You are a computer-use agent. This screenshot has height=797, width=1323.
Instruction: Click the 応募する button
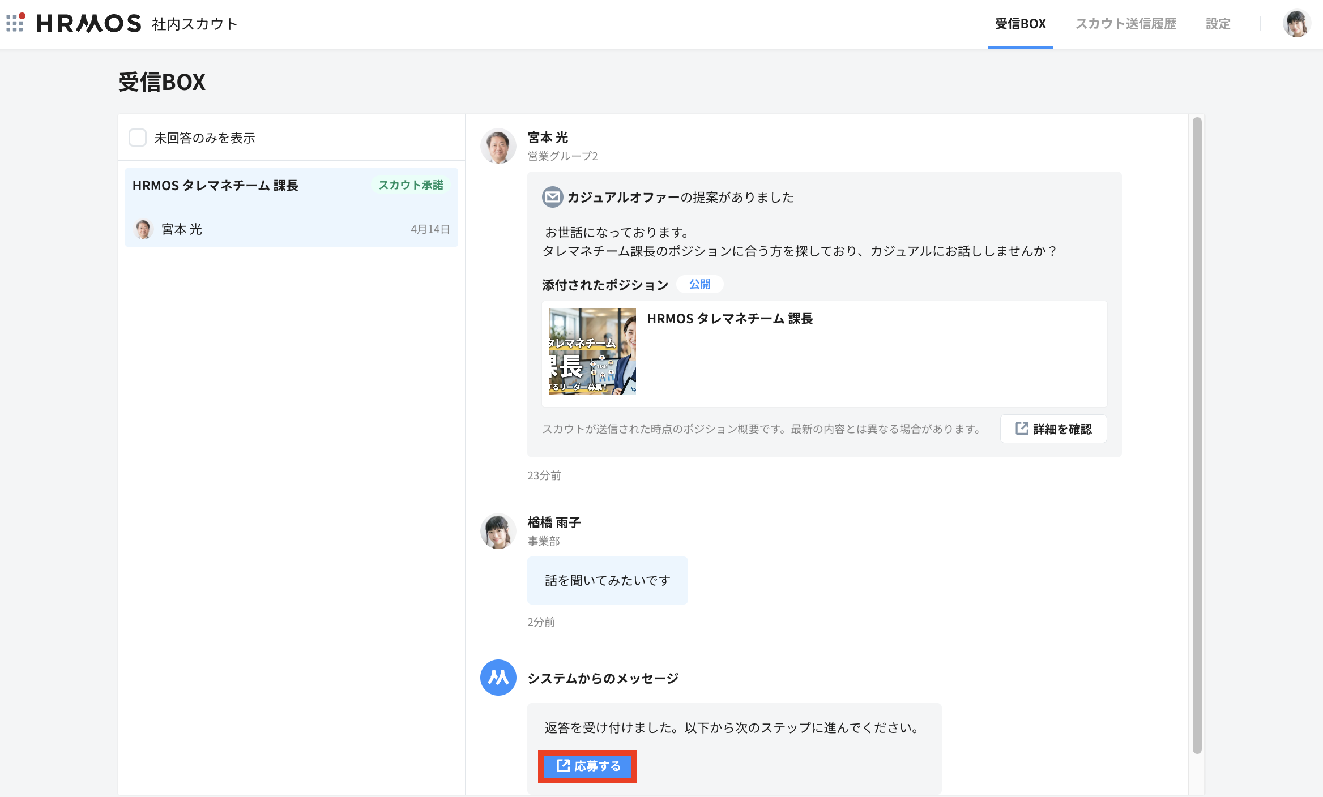(587, 766)
